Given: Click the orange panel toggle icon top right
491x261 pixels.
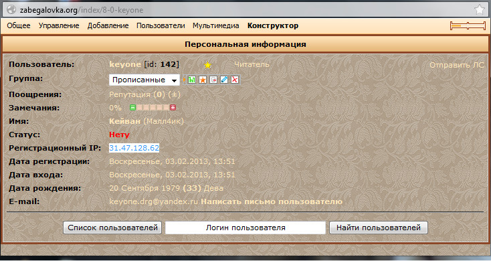Looking at the screenshot, I should [x=468, y=25].
